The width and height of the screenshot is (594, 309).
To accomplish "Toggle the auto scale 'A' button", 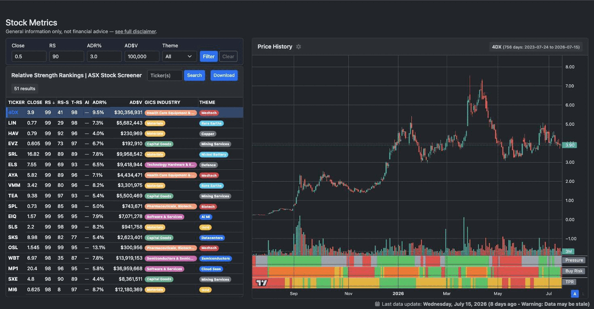I will [575, 293].
